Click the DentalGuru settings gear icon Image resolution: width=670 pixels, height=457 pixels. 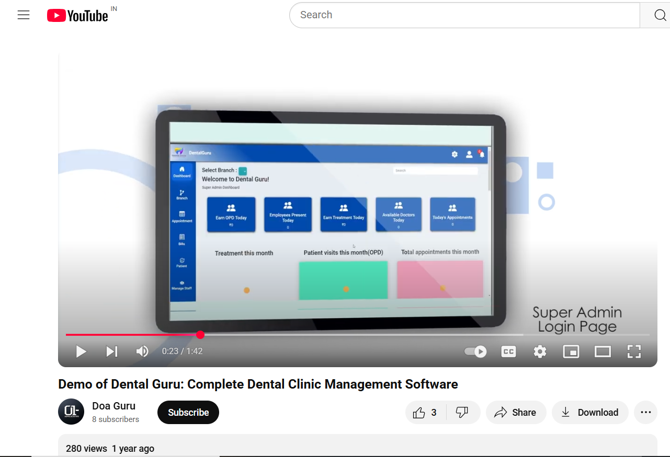[455, 155]
